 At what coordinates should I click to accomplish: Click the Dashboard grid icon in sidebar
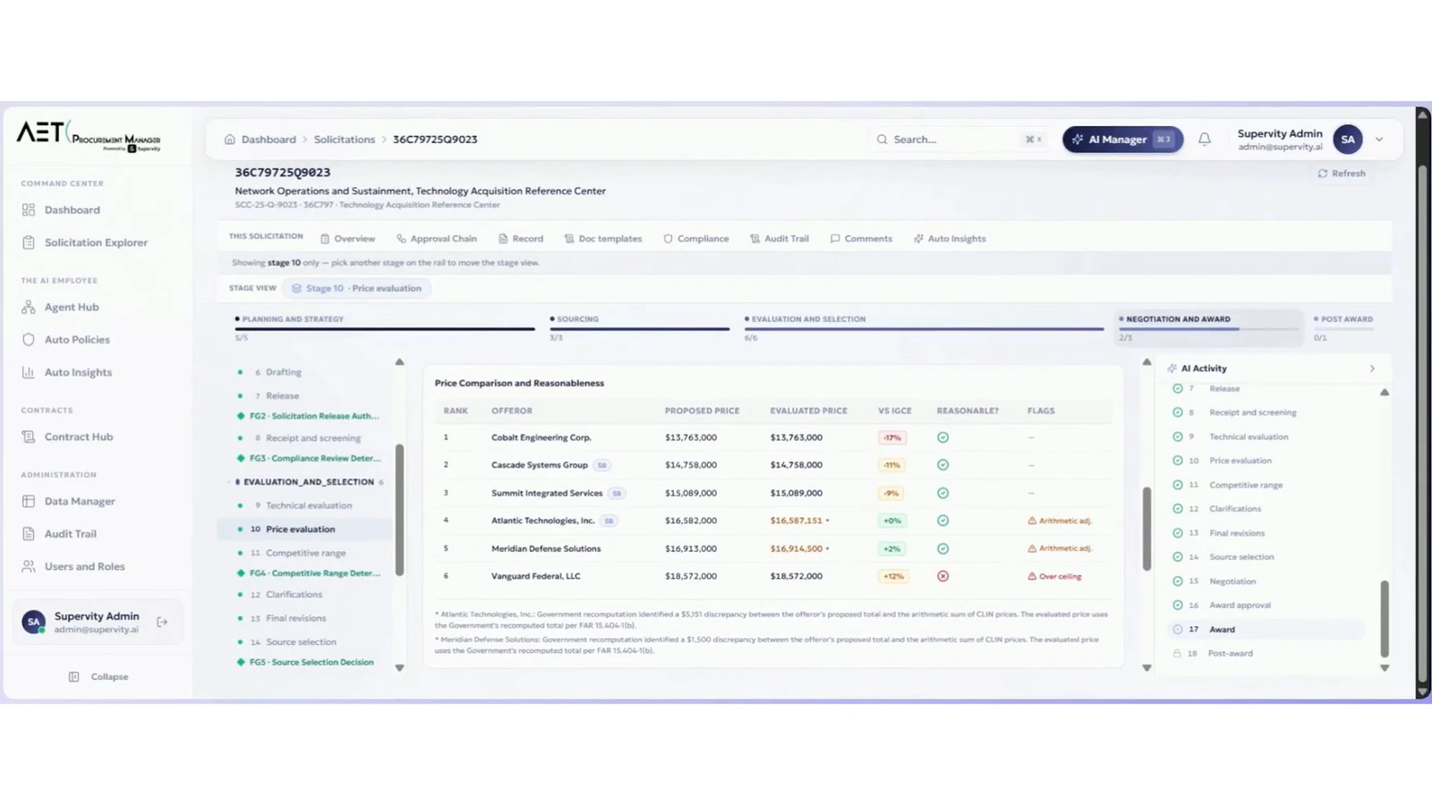[x=29, y=210]
